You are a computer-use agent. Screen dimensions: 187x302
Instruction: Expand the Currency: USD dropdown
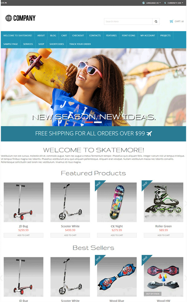click(x=175, y=3)
